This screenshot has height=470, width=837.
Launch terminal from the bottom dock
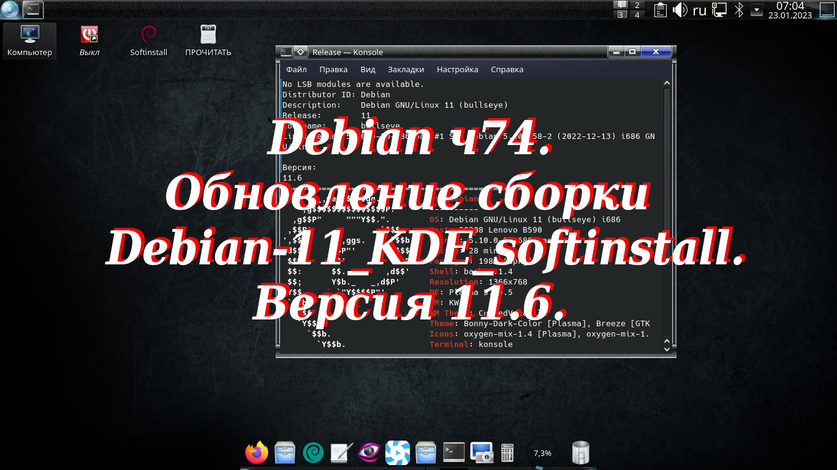point(454,452)
